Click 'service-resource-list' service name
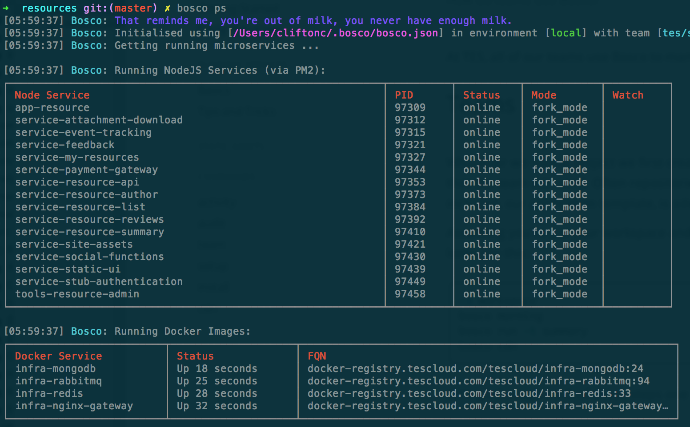This screenshot has width=690, height=427. point(80,207)
